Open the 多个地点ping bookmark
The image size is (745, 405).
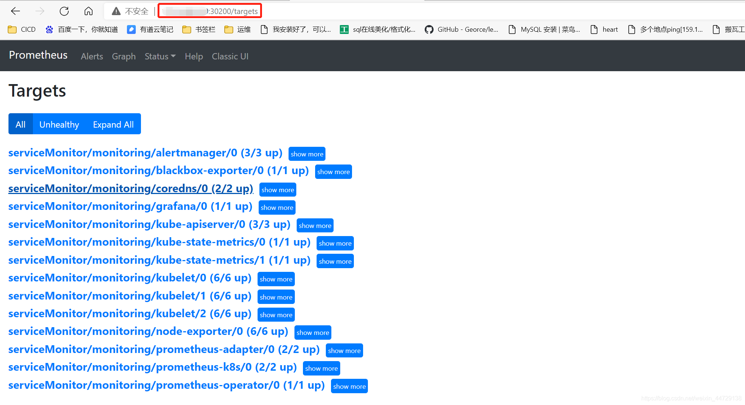665,30
